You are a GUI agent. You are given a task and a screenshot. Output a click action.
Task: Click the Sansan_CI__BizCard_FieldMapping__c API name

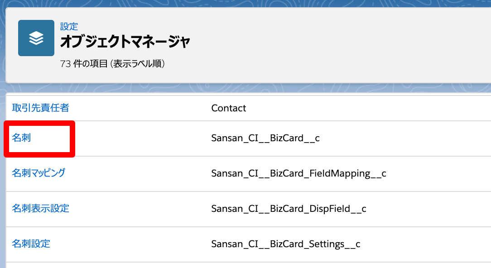pyautogui.click(x=298, y=173)
